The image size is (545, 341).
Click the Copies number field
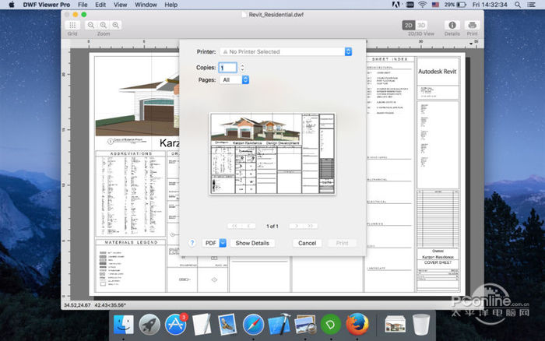coord(227,68)
